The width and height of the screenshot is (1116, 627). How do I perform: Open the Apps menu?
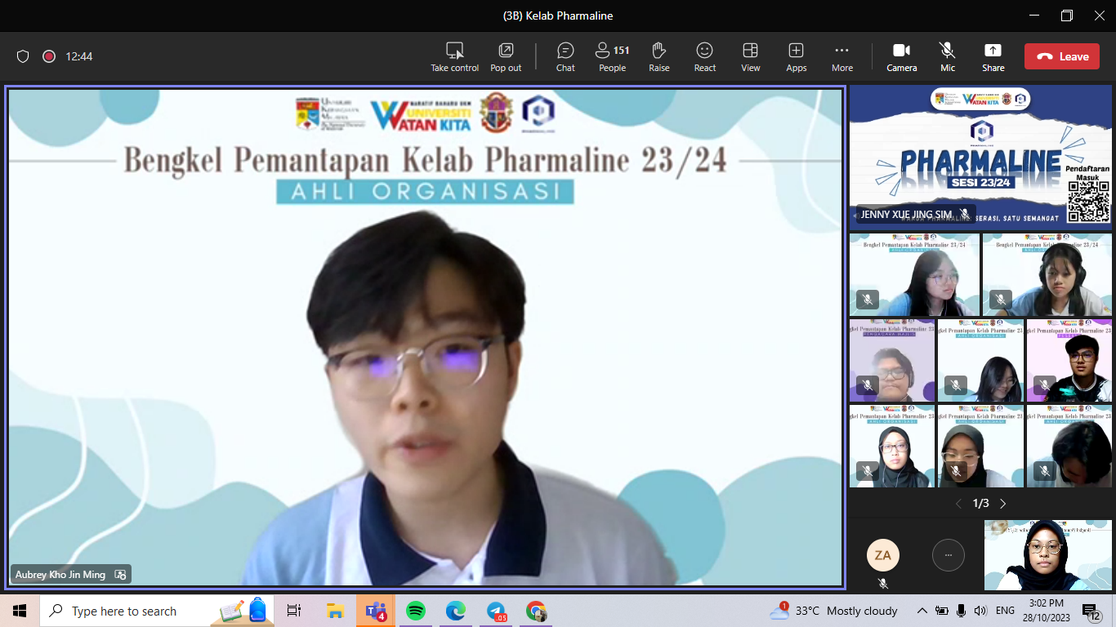coord(796,56)
